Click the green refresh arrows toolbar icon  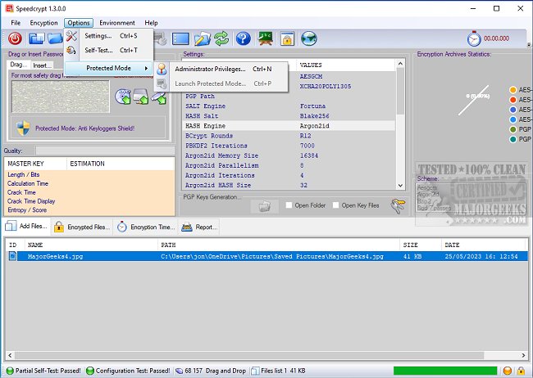221,38
